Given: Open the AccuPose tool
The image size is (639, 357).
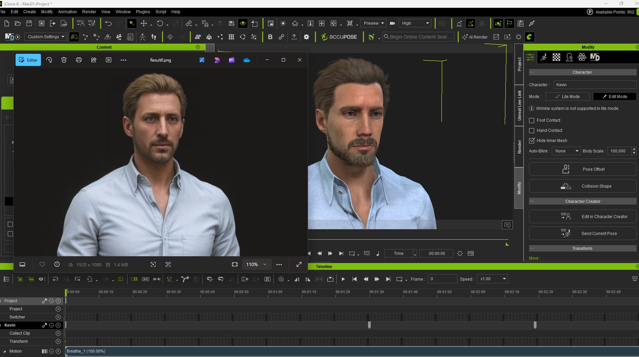Looking at the screenshot, I should [x=339, y=37].
